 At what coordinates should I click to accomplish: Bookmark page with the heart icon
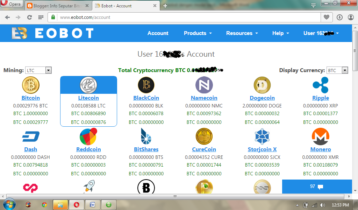[x=327, y=17]
